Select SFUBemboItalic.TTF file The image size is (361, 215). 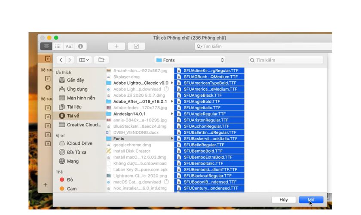(209, 163)
